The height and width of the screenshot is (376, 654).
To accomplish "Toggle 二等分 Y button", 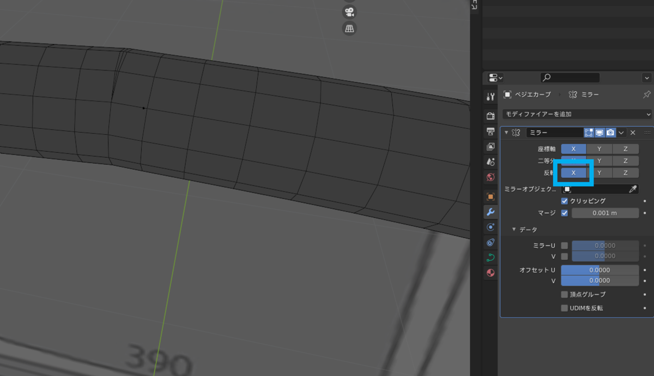I will (599, 160).
